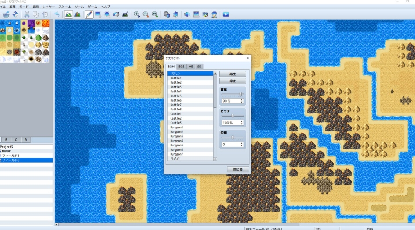The image size is (415, 230).
Task: Click BGM list scrollbar down arrow
Action: [215, 159]
